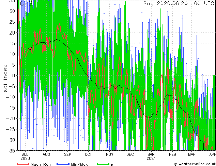Click the Mean Run legend text

(41, 164)
